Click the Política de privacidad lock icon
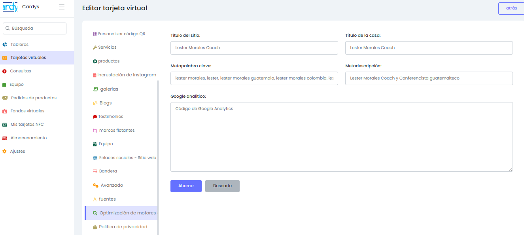Image resolution: width=524 pixels, height=235 pixels. [95, 227]
